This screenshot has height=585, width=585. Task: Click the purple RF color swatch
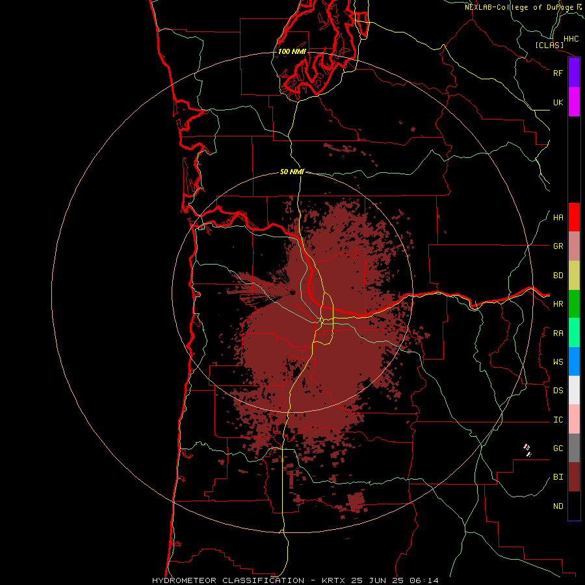point(574,73)
